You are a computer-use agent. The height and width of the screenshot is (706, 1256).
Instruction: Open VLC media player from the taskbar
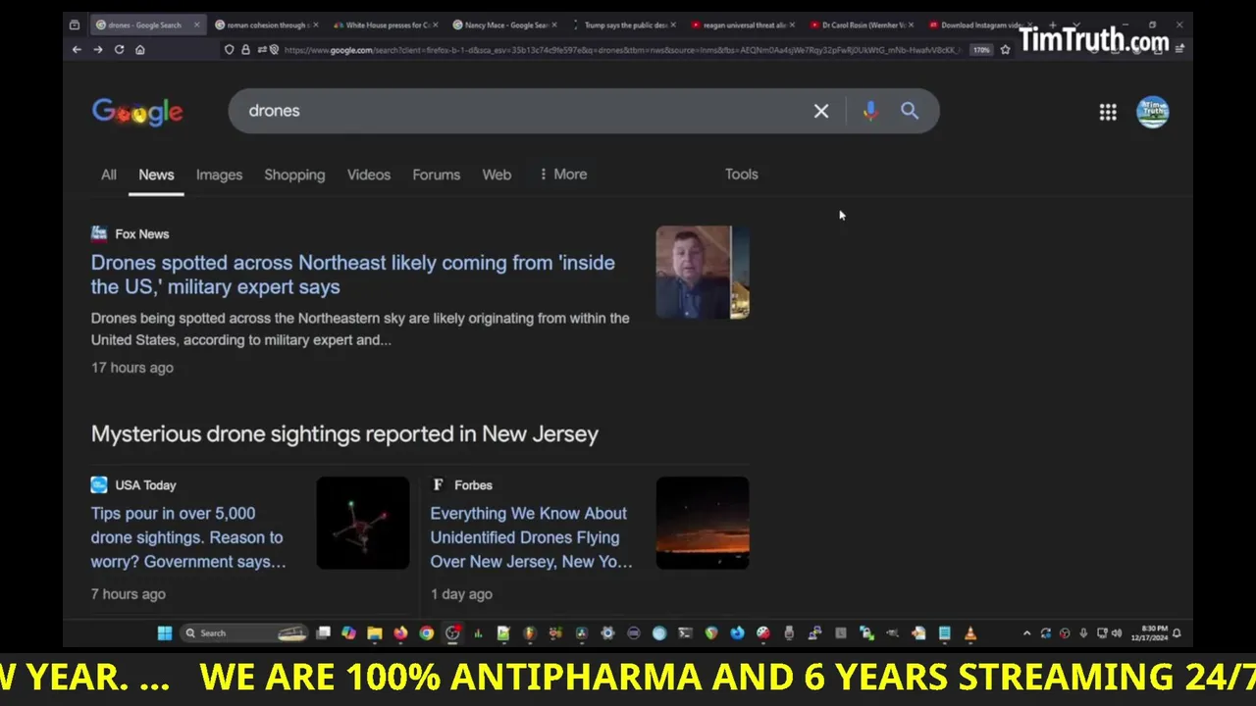969,633
